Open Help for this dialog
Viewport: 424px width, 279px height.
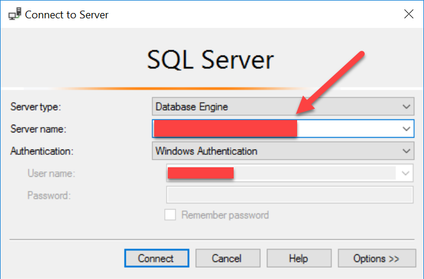(299, 258)
